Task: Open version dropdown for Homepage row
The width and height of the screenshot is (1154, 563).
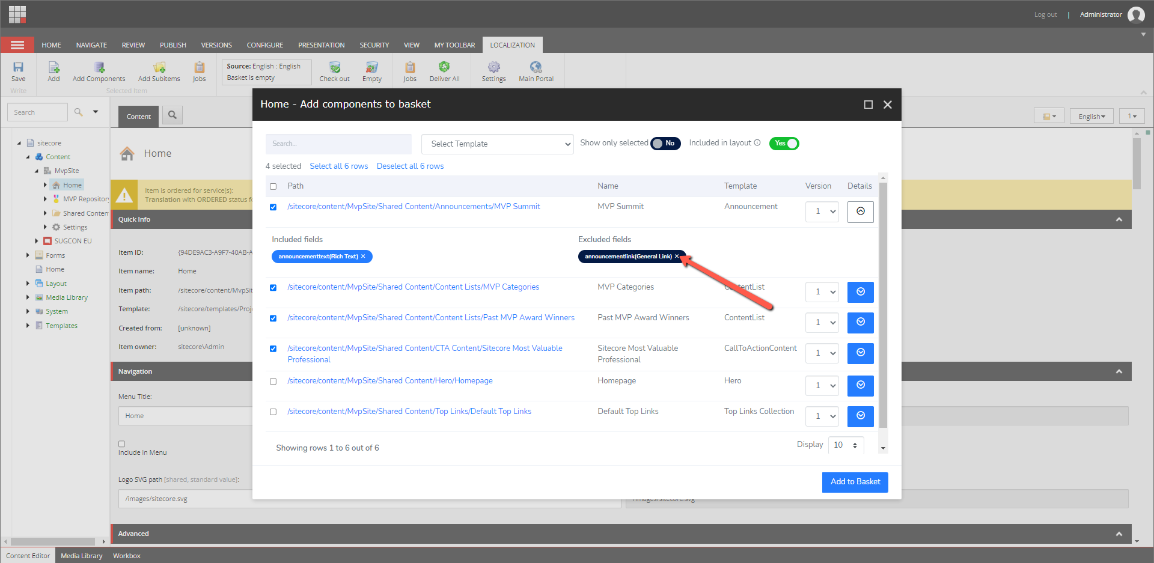Action: [822, 386]
